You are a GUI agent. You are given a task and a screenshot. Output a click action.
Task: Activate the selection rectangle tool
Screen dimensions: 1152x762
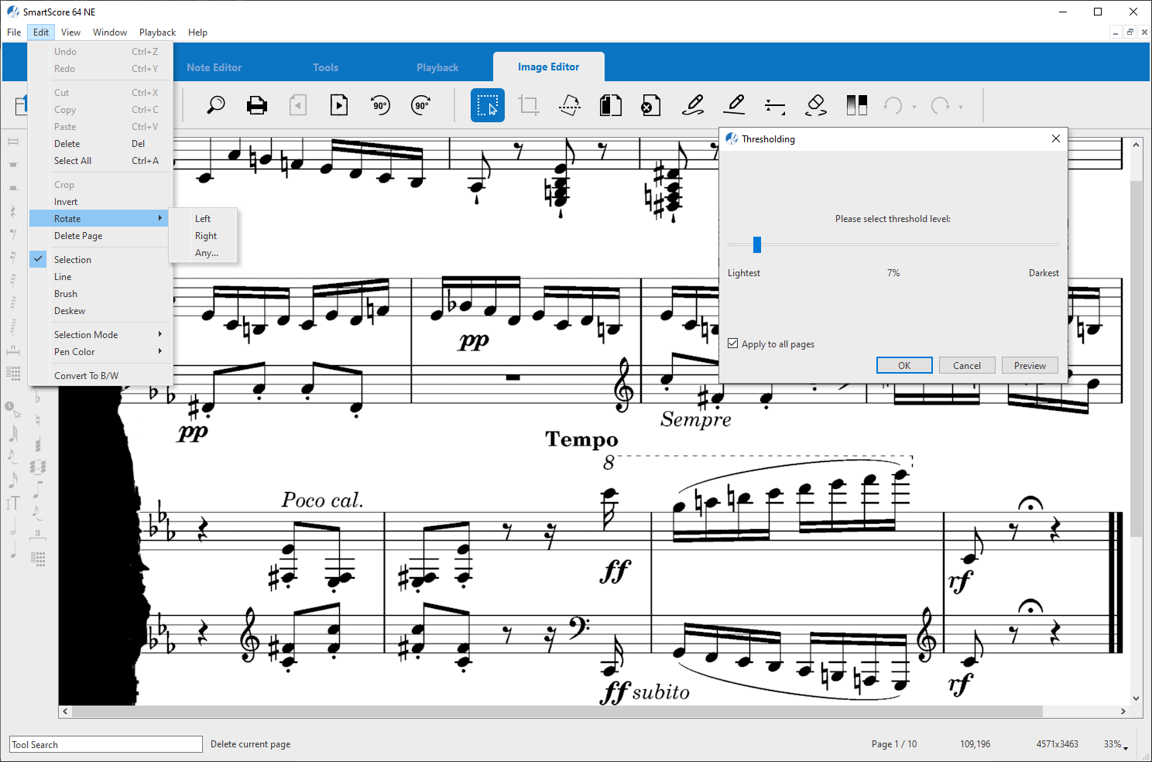(x=488, y=105)
